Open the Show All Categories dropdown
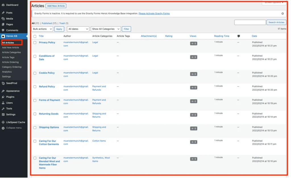This screenshot has width=291, height=179. pyautogui.click(x=106, y=29)
